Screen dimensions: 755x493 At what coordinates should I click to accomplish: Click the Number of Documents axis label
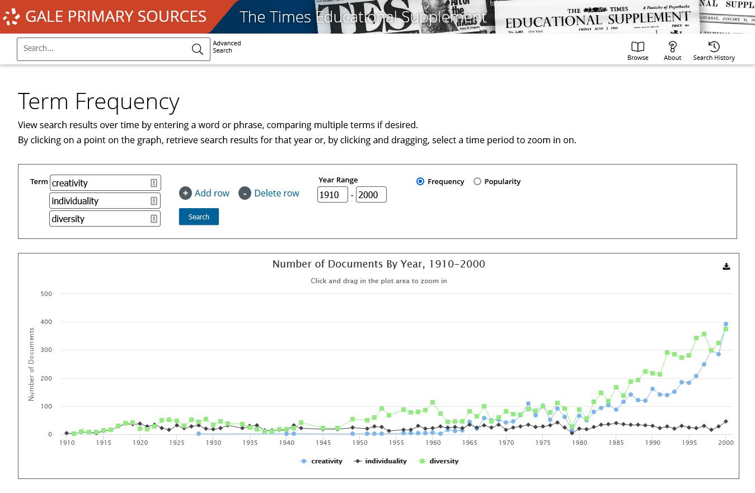(x=31, y=364)
